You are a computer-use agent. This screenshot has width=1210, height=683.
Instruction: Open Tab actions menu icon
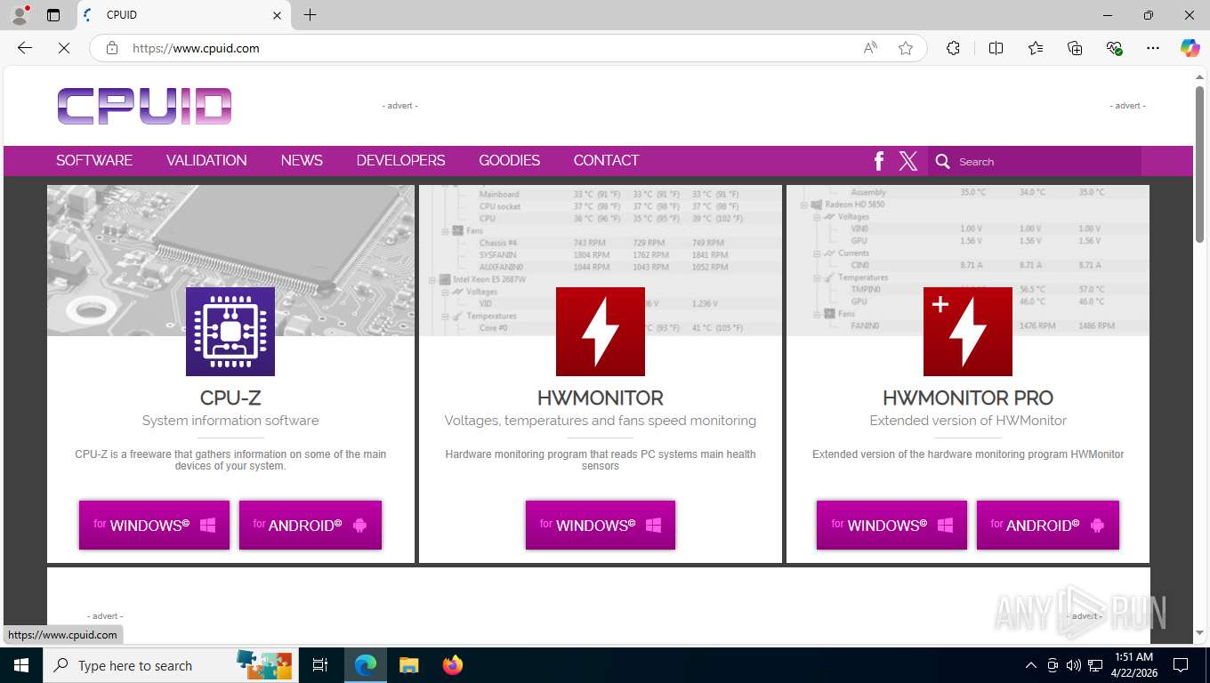click(x=53, y=15)
